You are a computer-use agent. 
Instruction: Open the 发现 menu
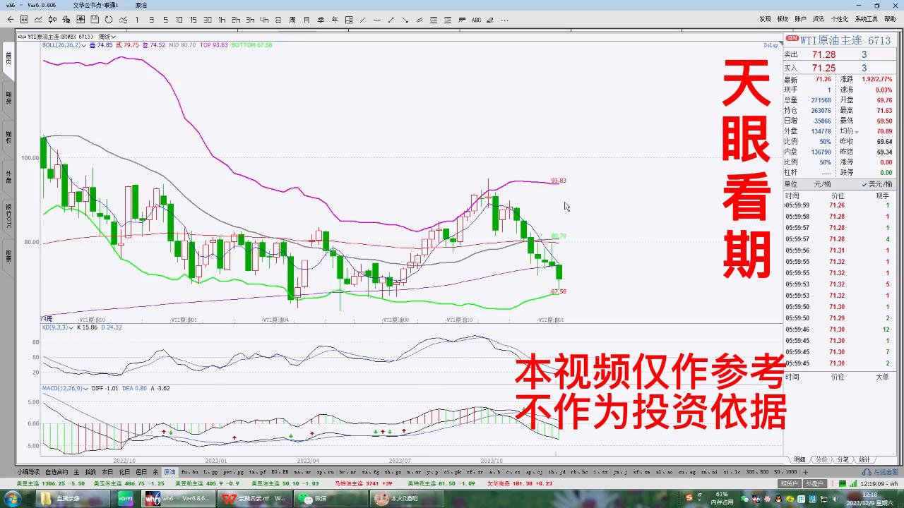point(765,20)
